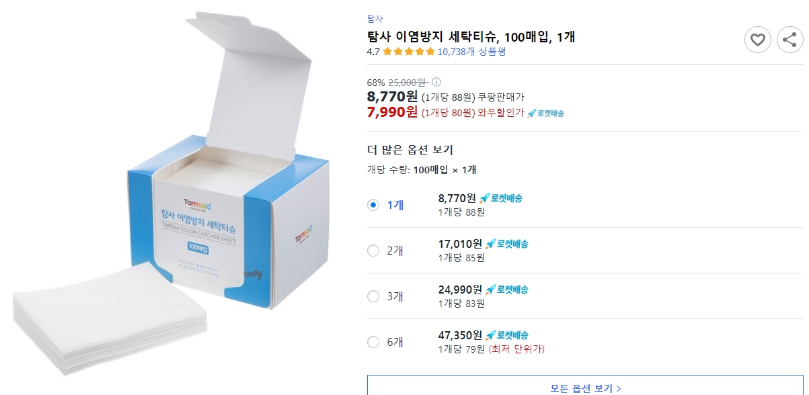The width and height of the screenshot is (809, 395).
Task: Select the 2개 quantity radio button
Action: pos(373,251)
